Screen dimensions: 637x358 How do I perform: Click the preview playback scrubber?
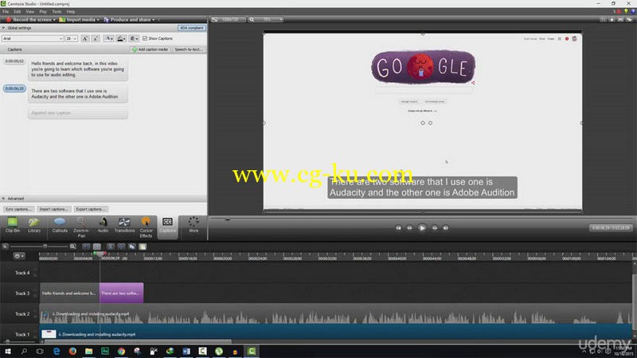(228, 220)
